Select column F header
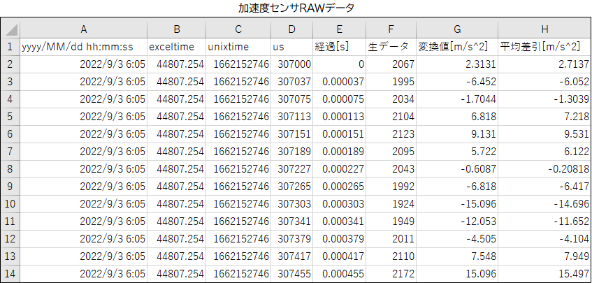 391,29
